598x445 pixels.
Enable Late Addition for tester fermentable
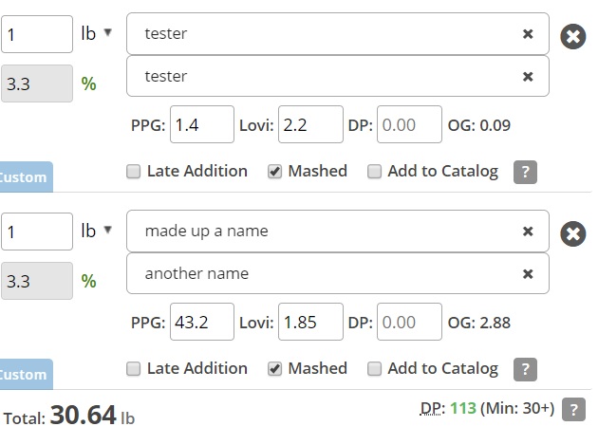tap(134, 171)
